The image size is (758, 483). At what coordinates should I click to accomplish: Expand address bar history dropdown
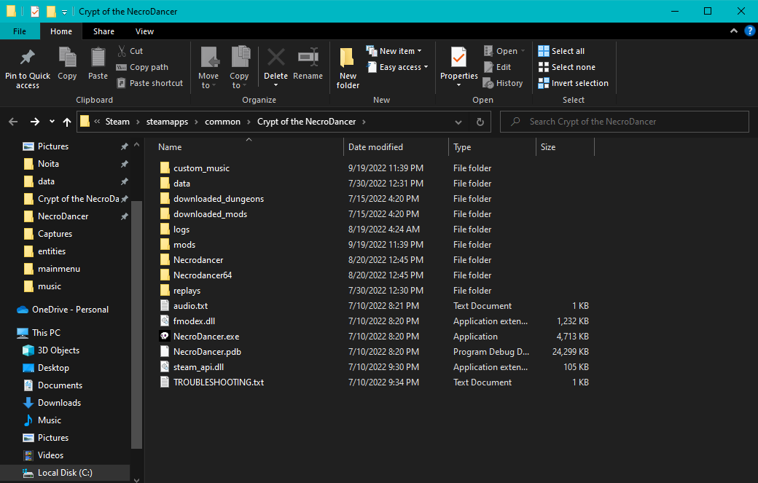click(x=458, y=122)
